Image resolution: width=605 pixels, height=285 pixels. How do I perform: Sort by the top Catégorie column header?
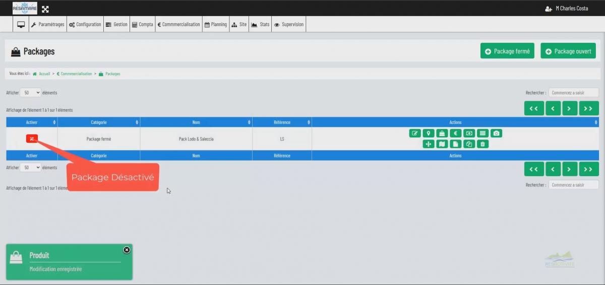point(99,122)
